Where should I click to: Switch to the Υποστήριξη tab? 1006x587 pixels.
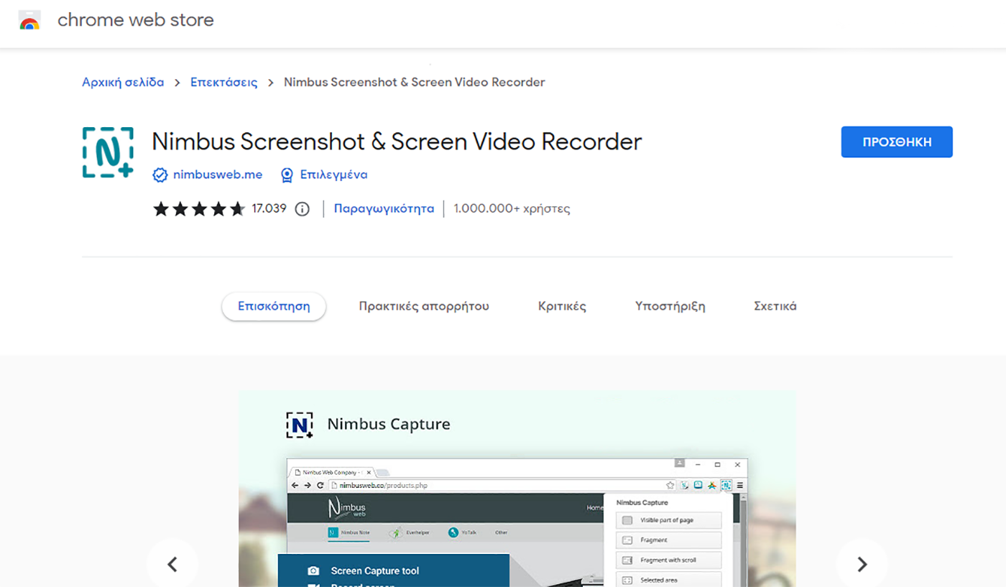[670, 305]
